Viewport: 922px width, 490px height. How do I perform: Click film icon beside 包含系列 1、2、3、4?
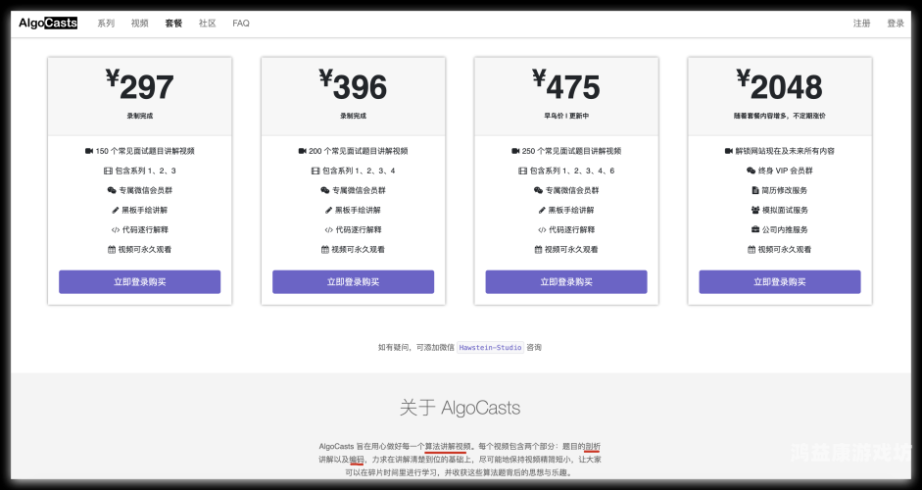point(315,171)
